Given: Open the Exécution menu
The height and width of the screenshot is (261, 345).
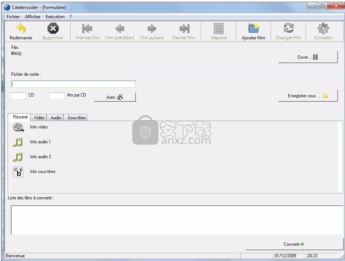Looking at the screenshot, I should click(55, 17).
